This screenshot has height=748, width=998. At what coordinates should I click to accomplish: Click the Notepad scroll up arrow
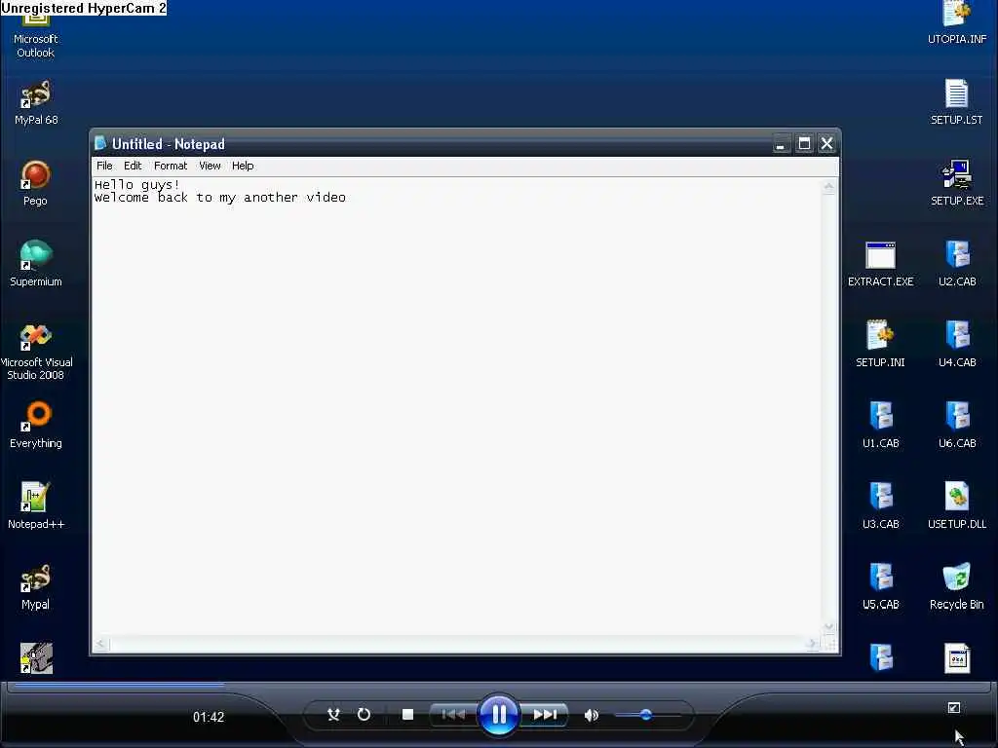(828, 186)
